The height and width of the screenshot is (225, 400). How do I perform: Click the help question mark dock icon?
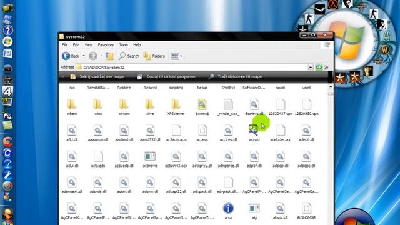click(x=7, y=31)
